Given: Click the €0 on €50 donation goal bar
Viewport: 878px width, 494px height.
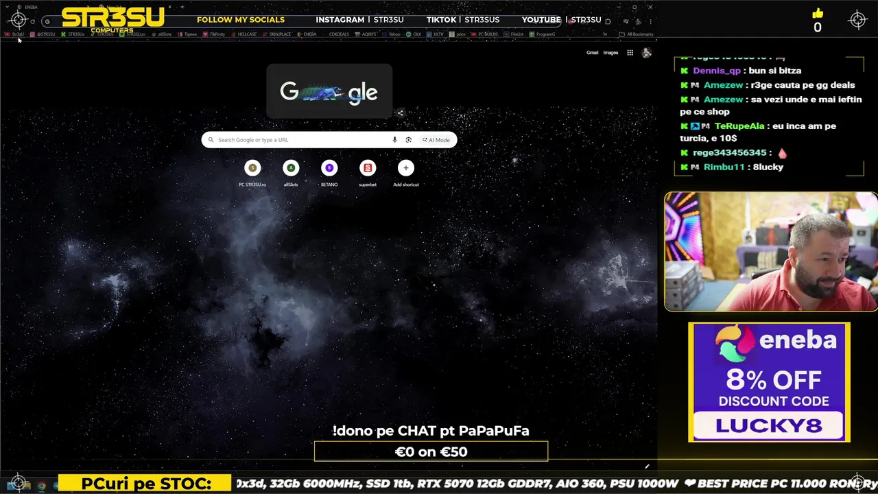Looking at the screenshot, I should (x=431, y=451).
